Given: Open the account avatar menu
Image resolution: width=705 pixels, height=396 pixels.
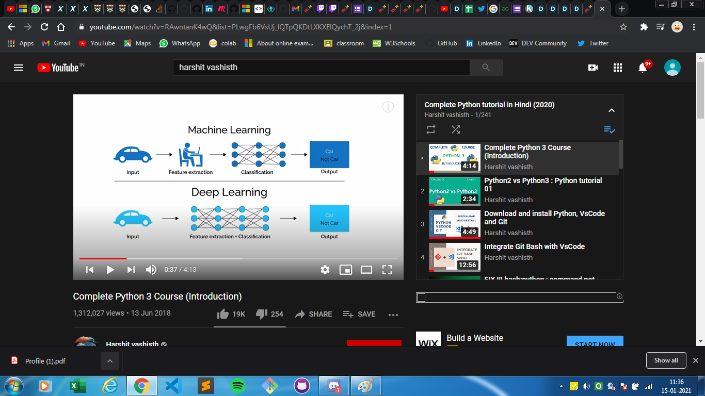Looking at the screenshot, I should point(672,68).
